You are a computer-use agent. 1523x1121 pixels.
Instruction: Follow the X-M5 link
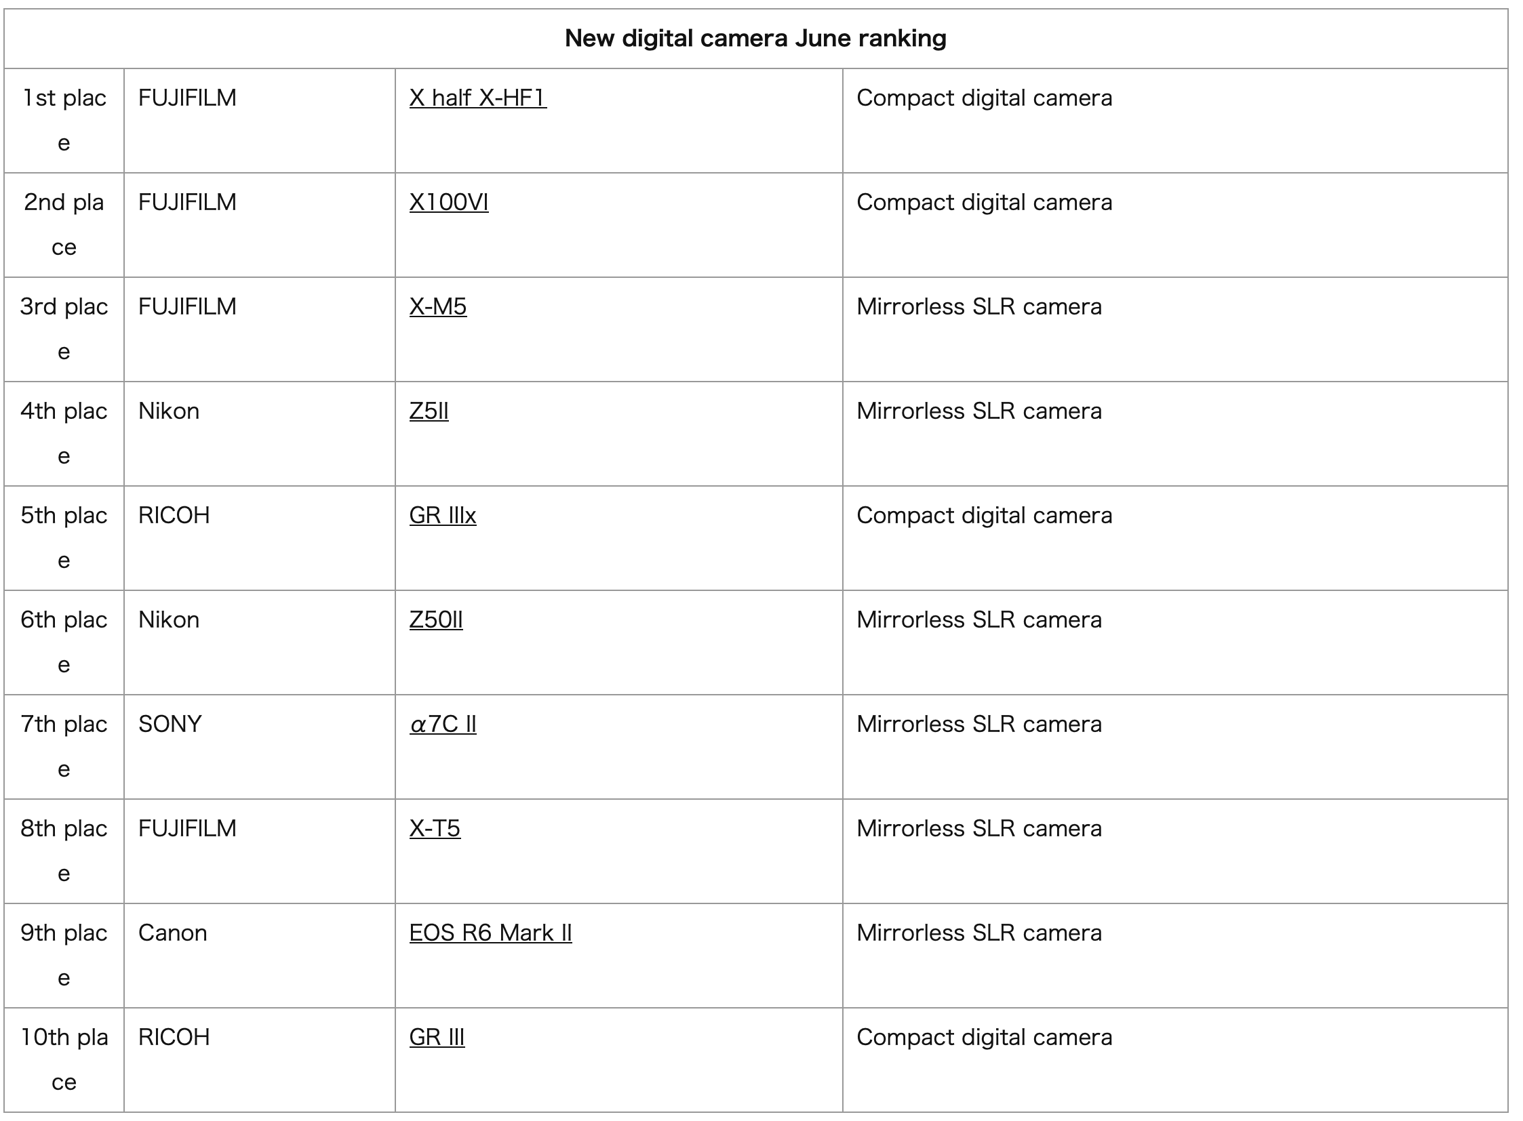437,308
